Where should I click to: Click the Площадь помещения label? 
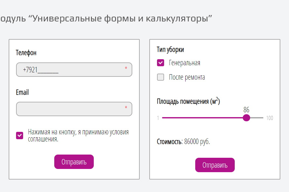coord(188,102)
